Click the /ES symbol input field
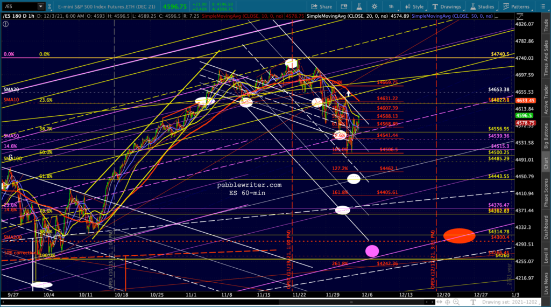This screenshot has width=551, height=307. coord(19,6)
